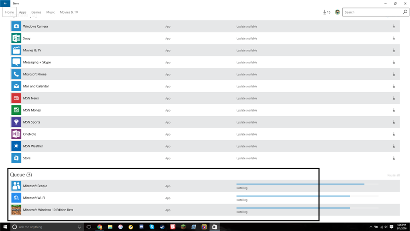Open Chrome from the taskbar
The height and width of the screenshot is (231, 410).
[x=99, y=227]
